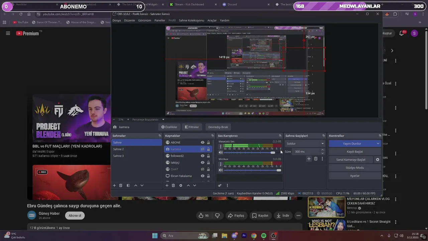The width and height of the screenshot is (428, 241).
Task: Show the CHAT source
Action: tap(202, 169)
